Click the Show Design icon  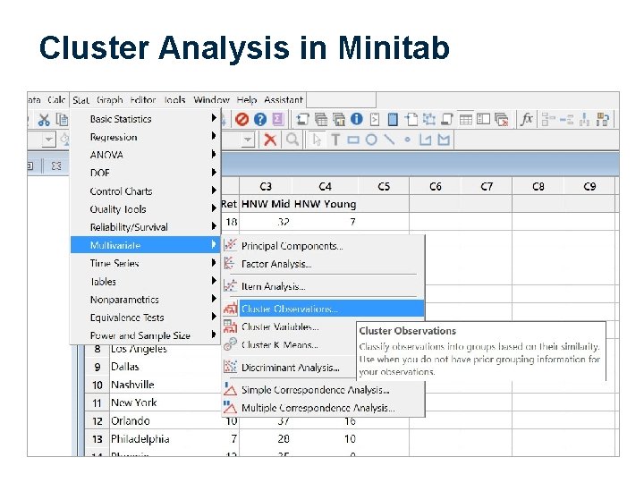click(429, 120)
